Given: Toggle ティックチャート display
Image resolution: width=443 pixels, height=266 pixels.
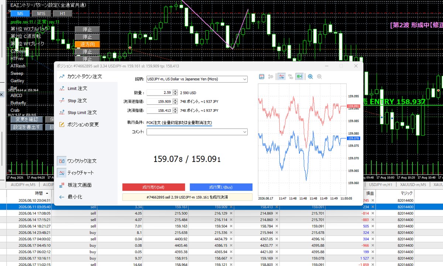Looking at the screenshot, I should click(x=76, y=173).
